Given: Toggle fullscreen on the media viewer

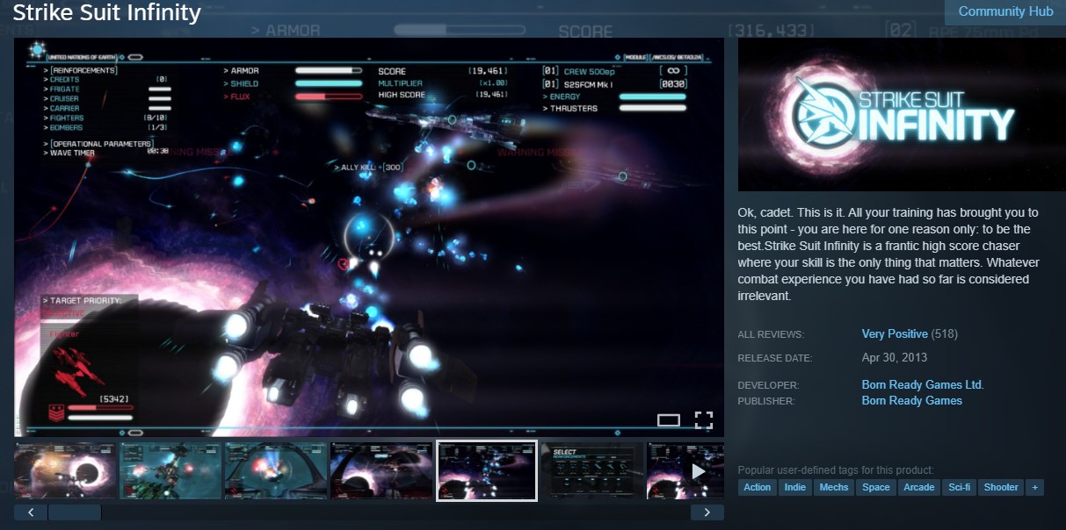Looking at the screenshot, I should (703, 419).
